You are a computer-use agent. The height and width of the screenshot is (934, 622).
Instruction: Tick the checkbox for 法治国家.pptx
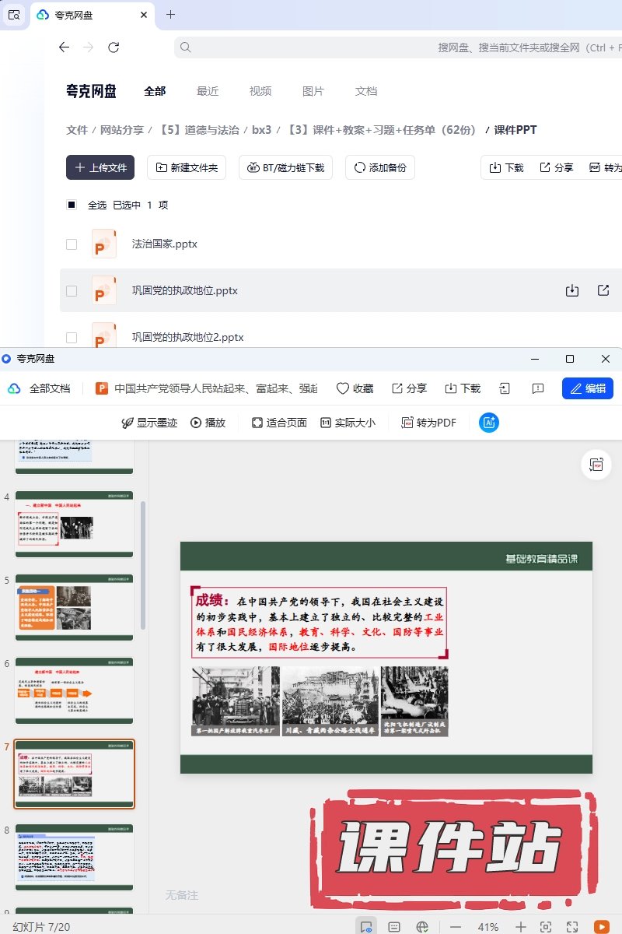pos(72,244)
